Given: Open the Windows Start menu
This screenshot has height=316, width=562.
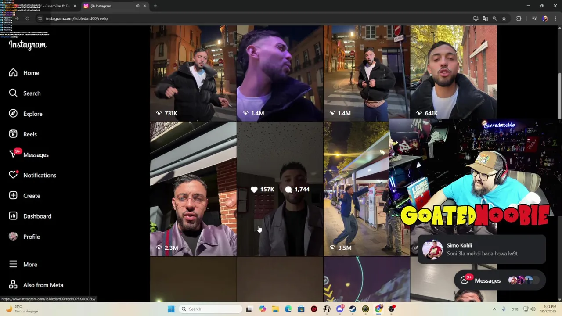Looking at the screenshot, I should pyautogui.click(x=171, y=309).
